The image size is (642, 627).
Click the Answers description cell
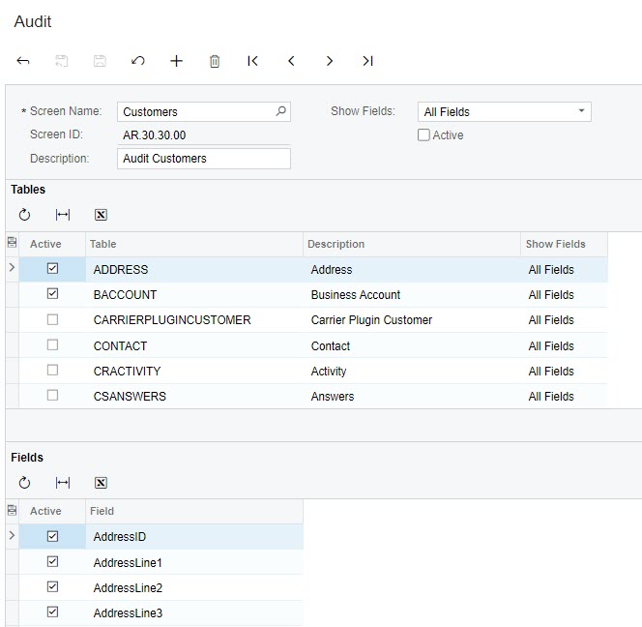tap(412, 397)
